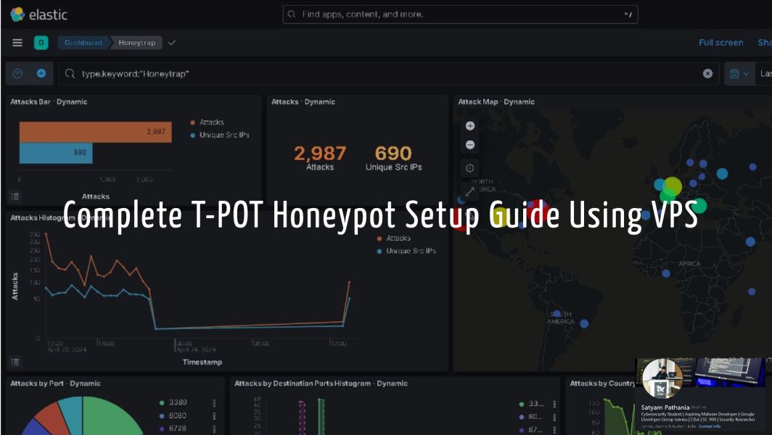Open the add filter plus icon
The height and width of the screenshot is (435, 772).
(x=41, y=73)
